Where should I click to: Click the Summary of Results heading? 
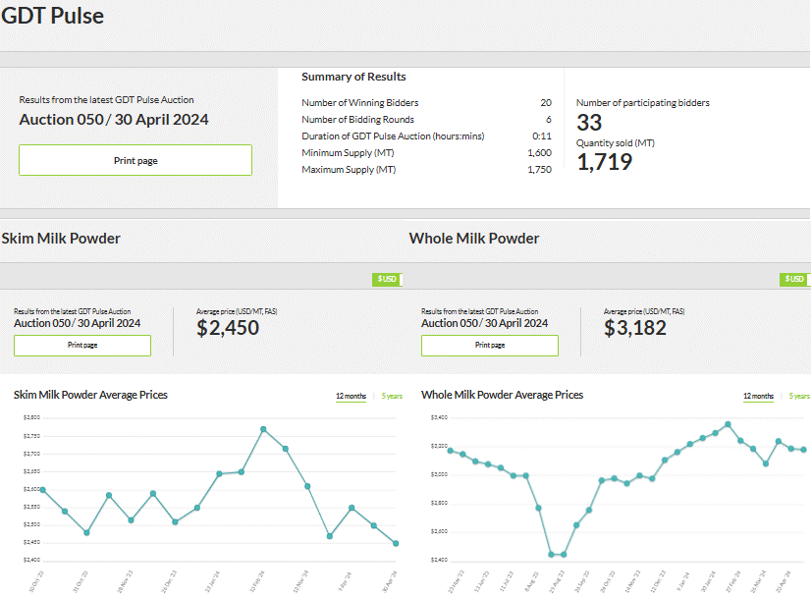(x=353, y=77)
